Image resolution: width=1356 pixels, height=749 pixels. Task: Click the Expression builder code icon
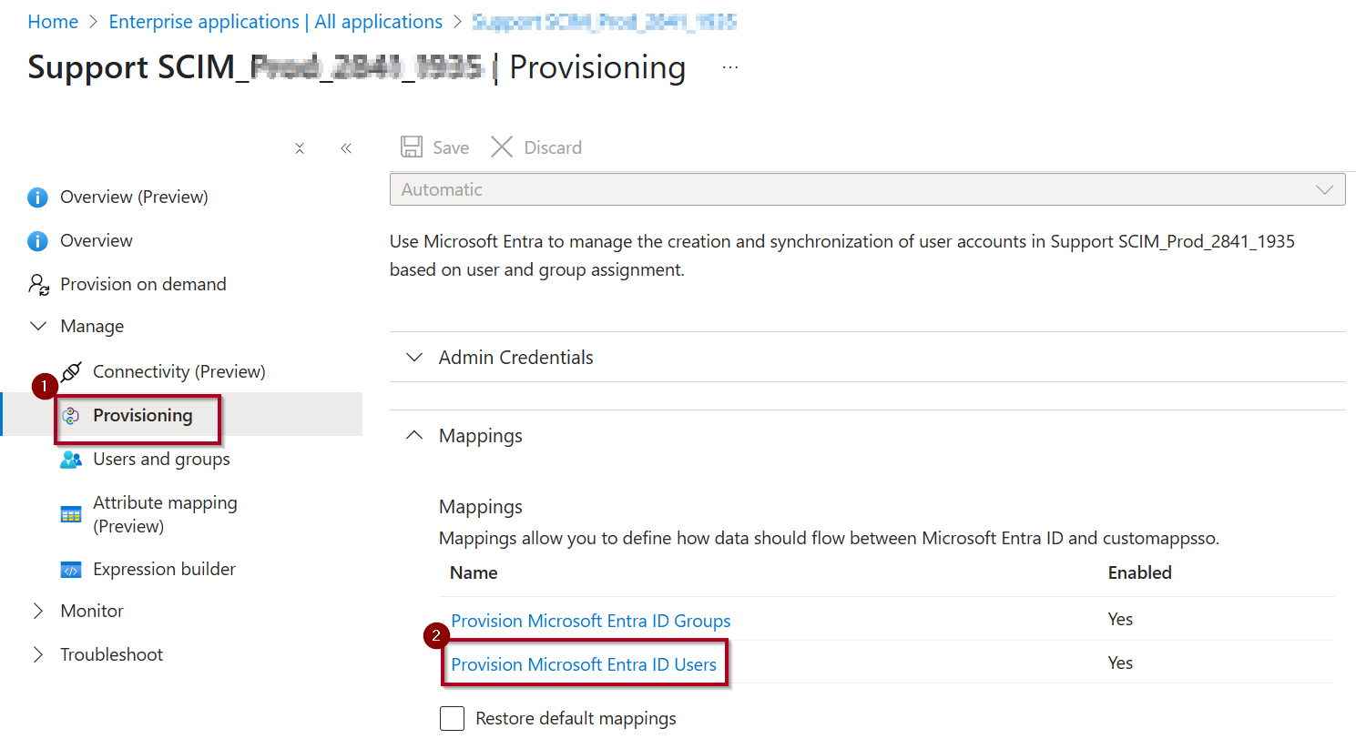click(71, 570)
